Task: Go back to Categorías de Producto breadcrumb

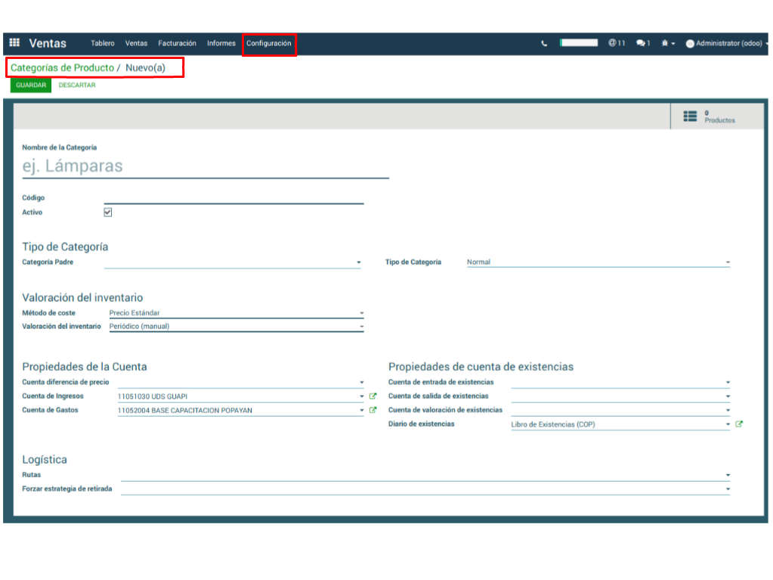Action: [62, 68]
